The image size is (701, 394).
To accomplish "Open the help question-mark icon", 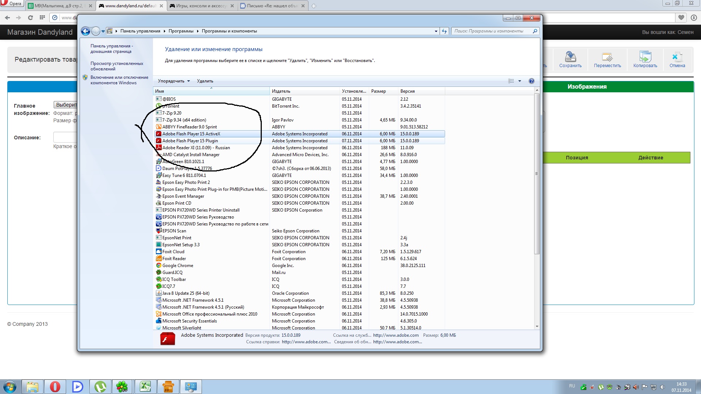I will tap(531, 81).
